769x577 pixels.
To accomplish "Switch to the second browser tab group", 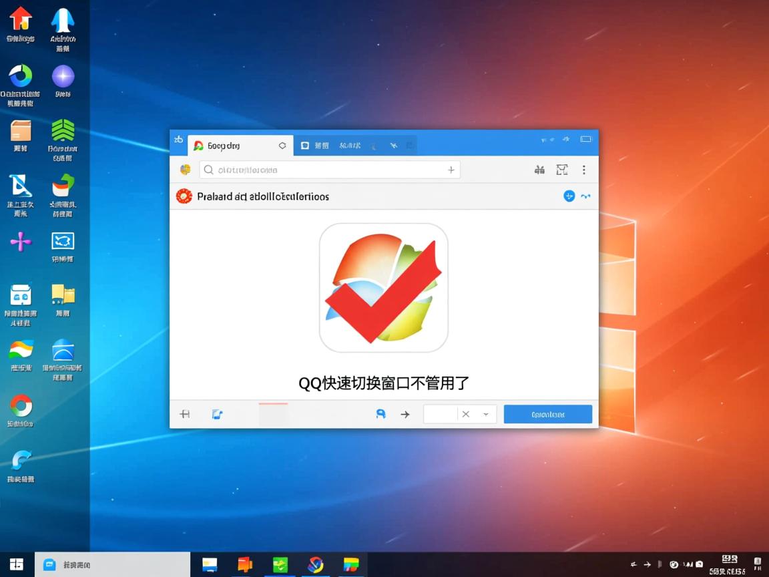I will (x=320, y=145).
